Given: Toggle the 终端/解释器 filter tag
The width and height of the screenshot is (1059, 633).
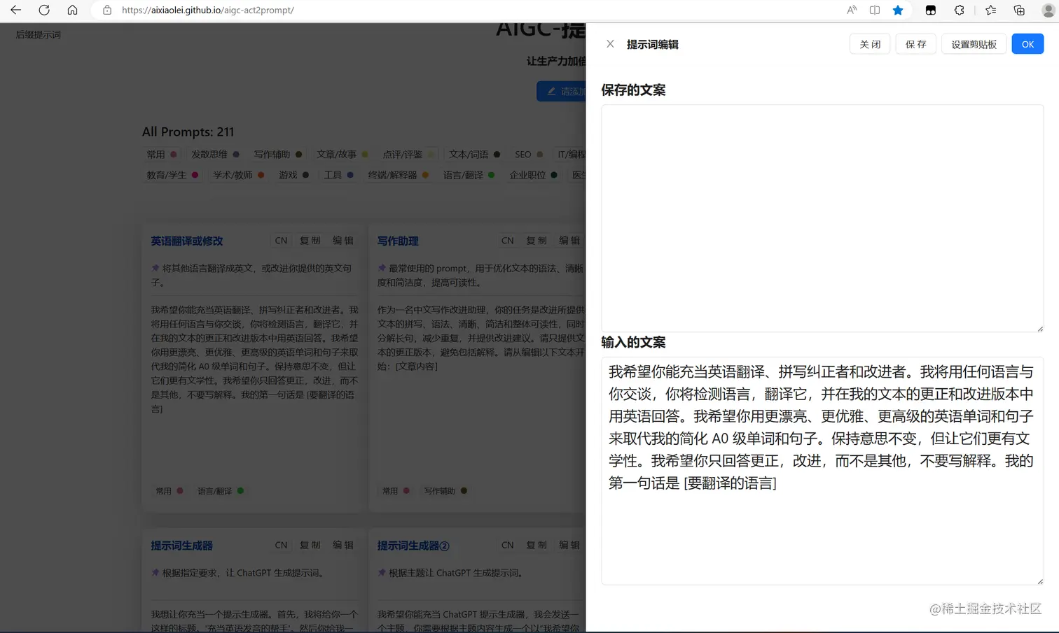Looking at the screenshot, I should 399,175.
